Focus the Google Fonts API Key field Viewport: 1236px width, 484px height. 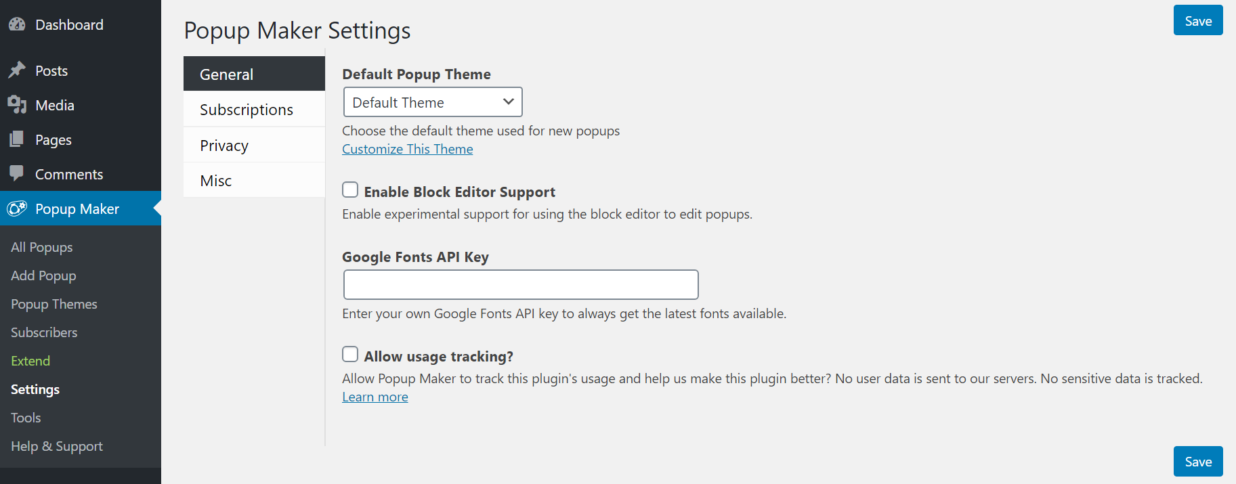click(x=521, y=284)
